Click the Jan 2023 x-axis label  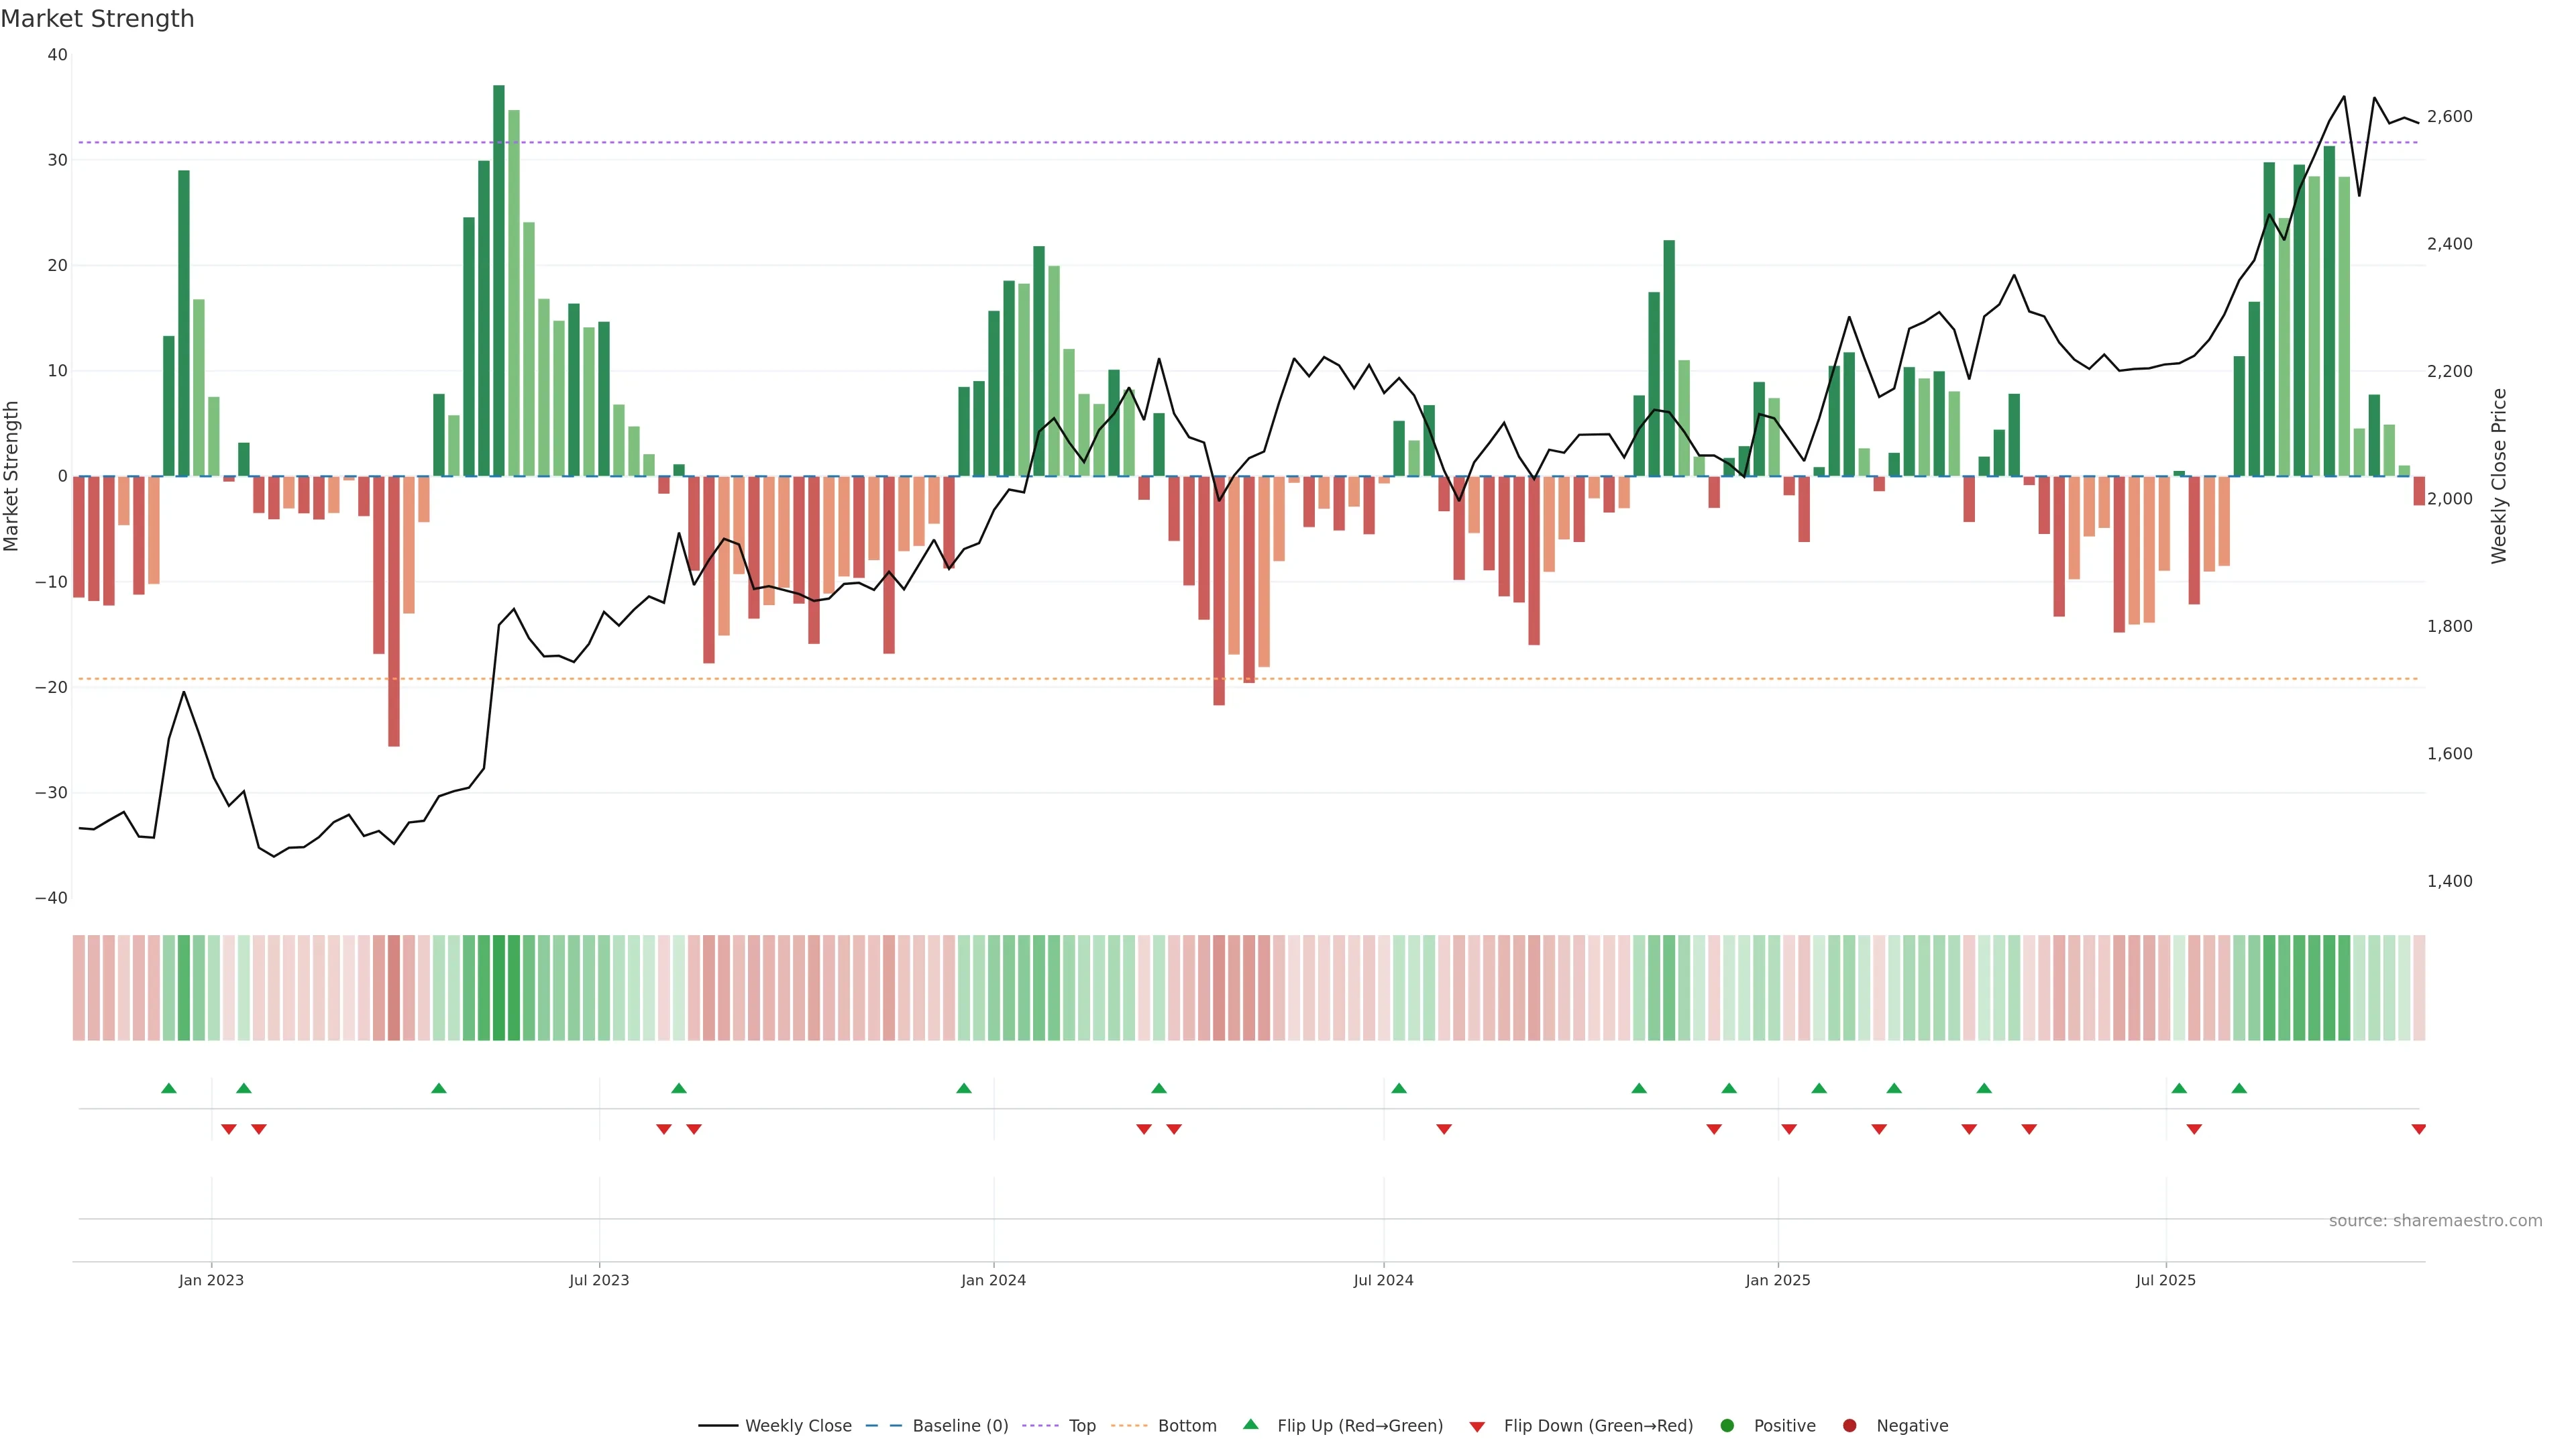(211, 1280)
